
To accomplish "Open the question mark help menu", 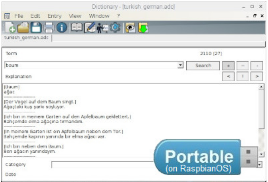I will (x=118, y=16).
